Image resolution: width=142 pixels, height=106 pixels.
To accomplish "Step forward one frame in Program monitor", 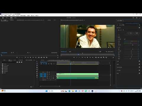I will pyautogui.click(x=90, y=57).
